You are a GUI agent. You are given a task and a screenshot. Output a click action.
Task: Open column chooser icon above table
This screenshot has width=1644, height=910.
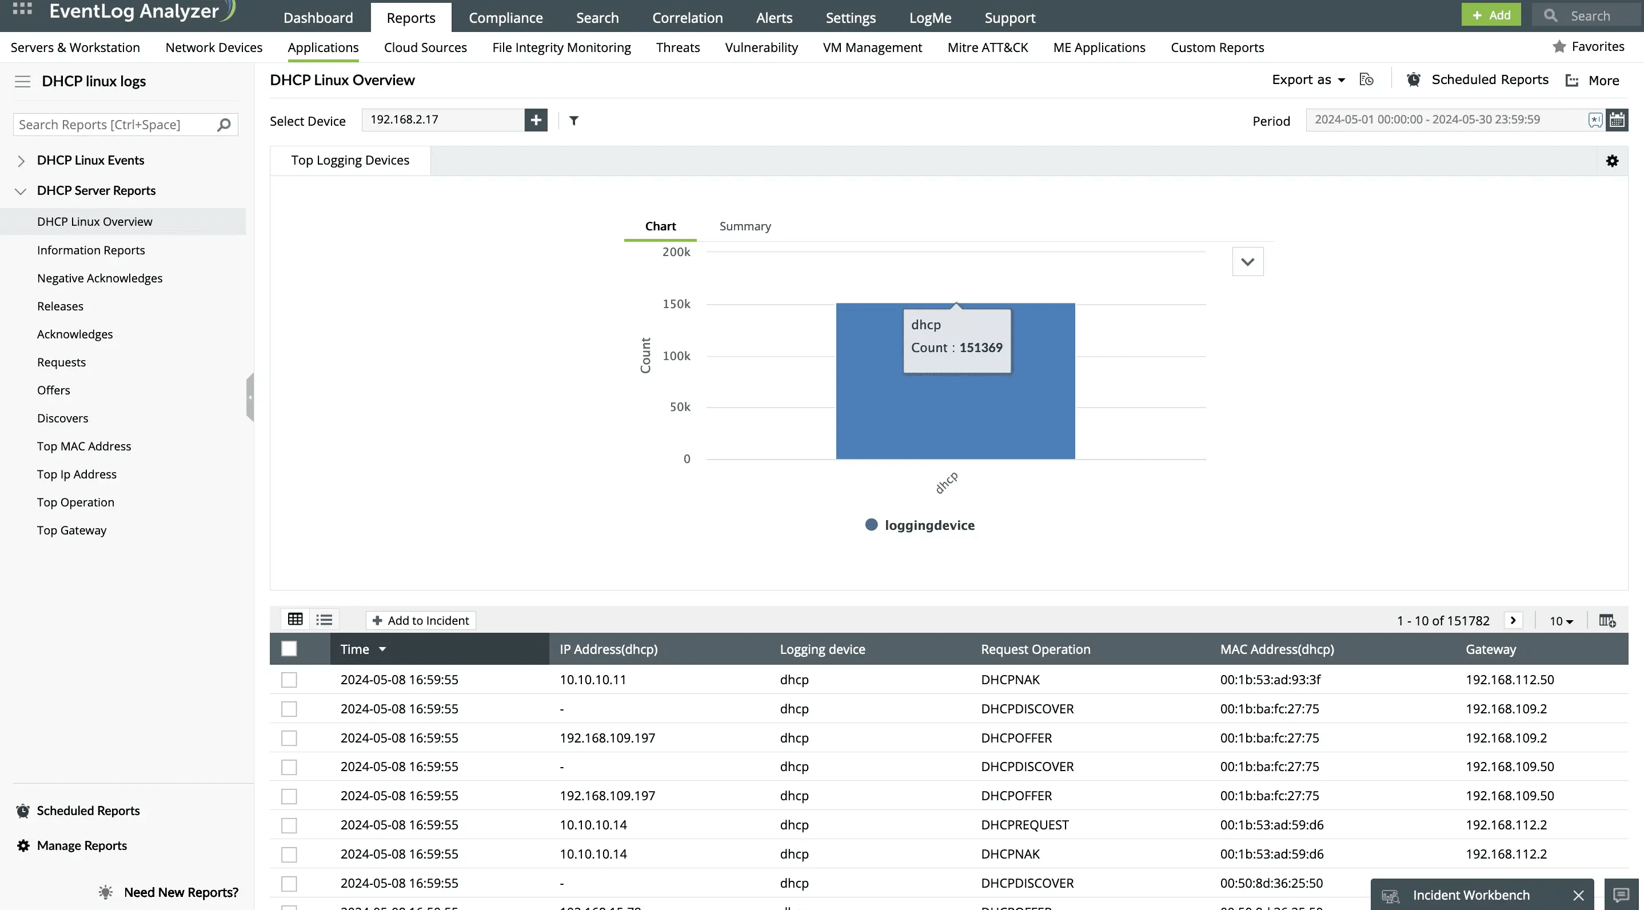[x=1607, y=620]
